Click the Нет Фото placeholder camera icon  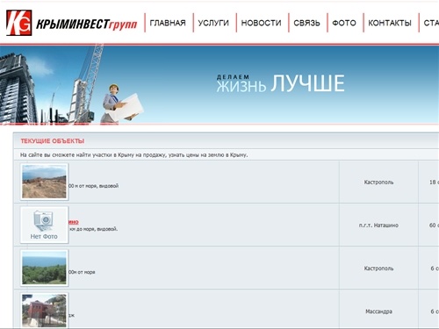point(44,225)
